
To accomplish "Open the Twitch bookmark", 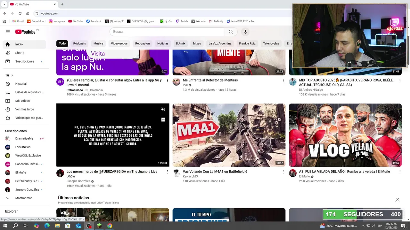I will click(x=182, y=21).
